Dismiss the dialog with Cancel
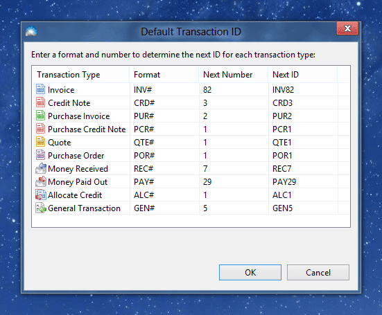Viewport: 382px width, 315px height. coord(318,273)
